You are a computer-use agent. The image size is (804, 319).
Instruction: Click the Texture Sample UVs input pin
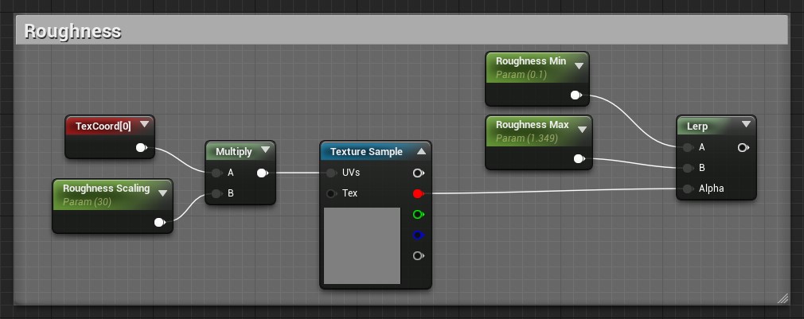click(331, 173)
